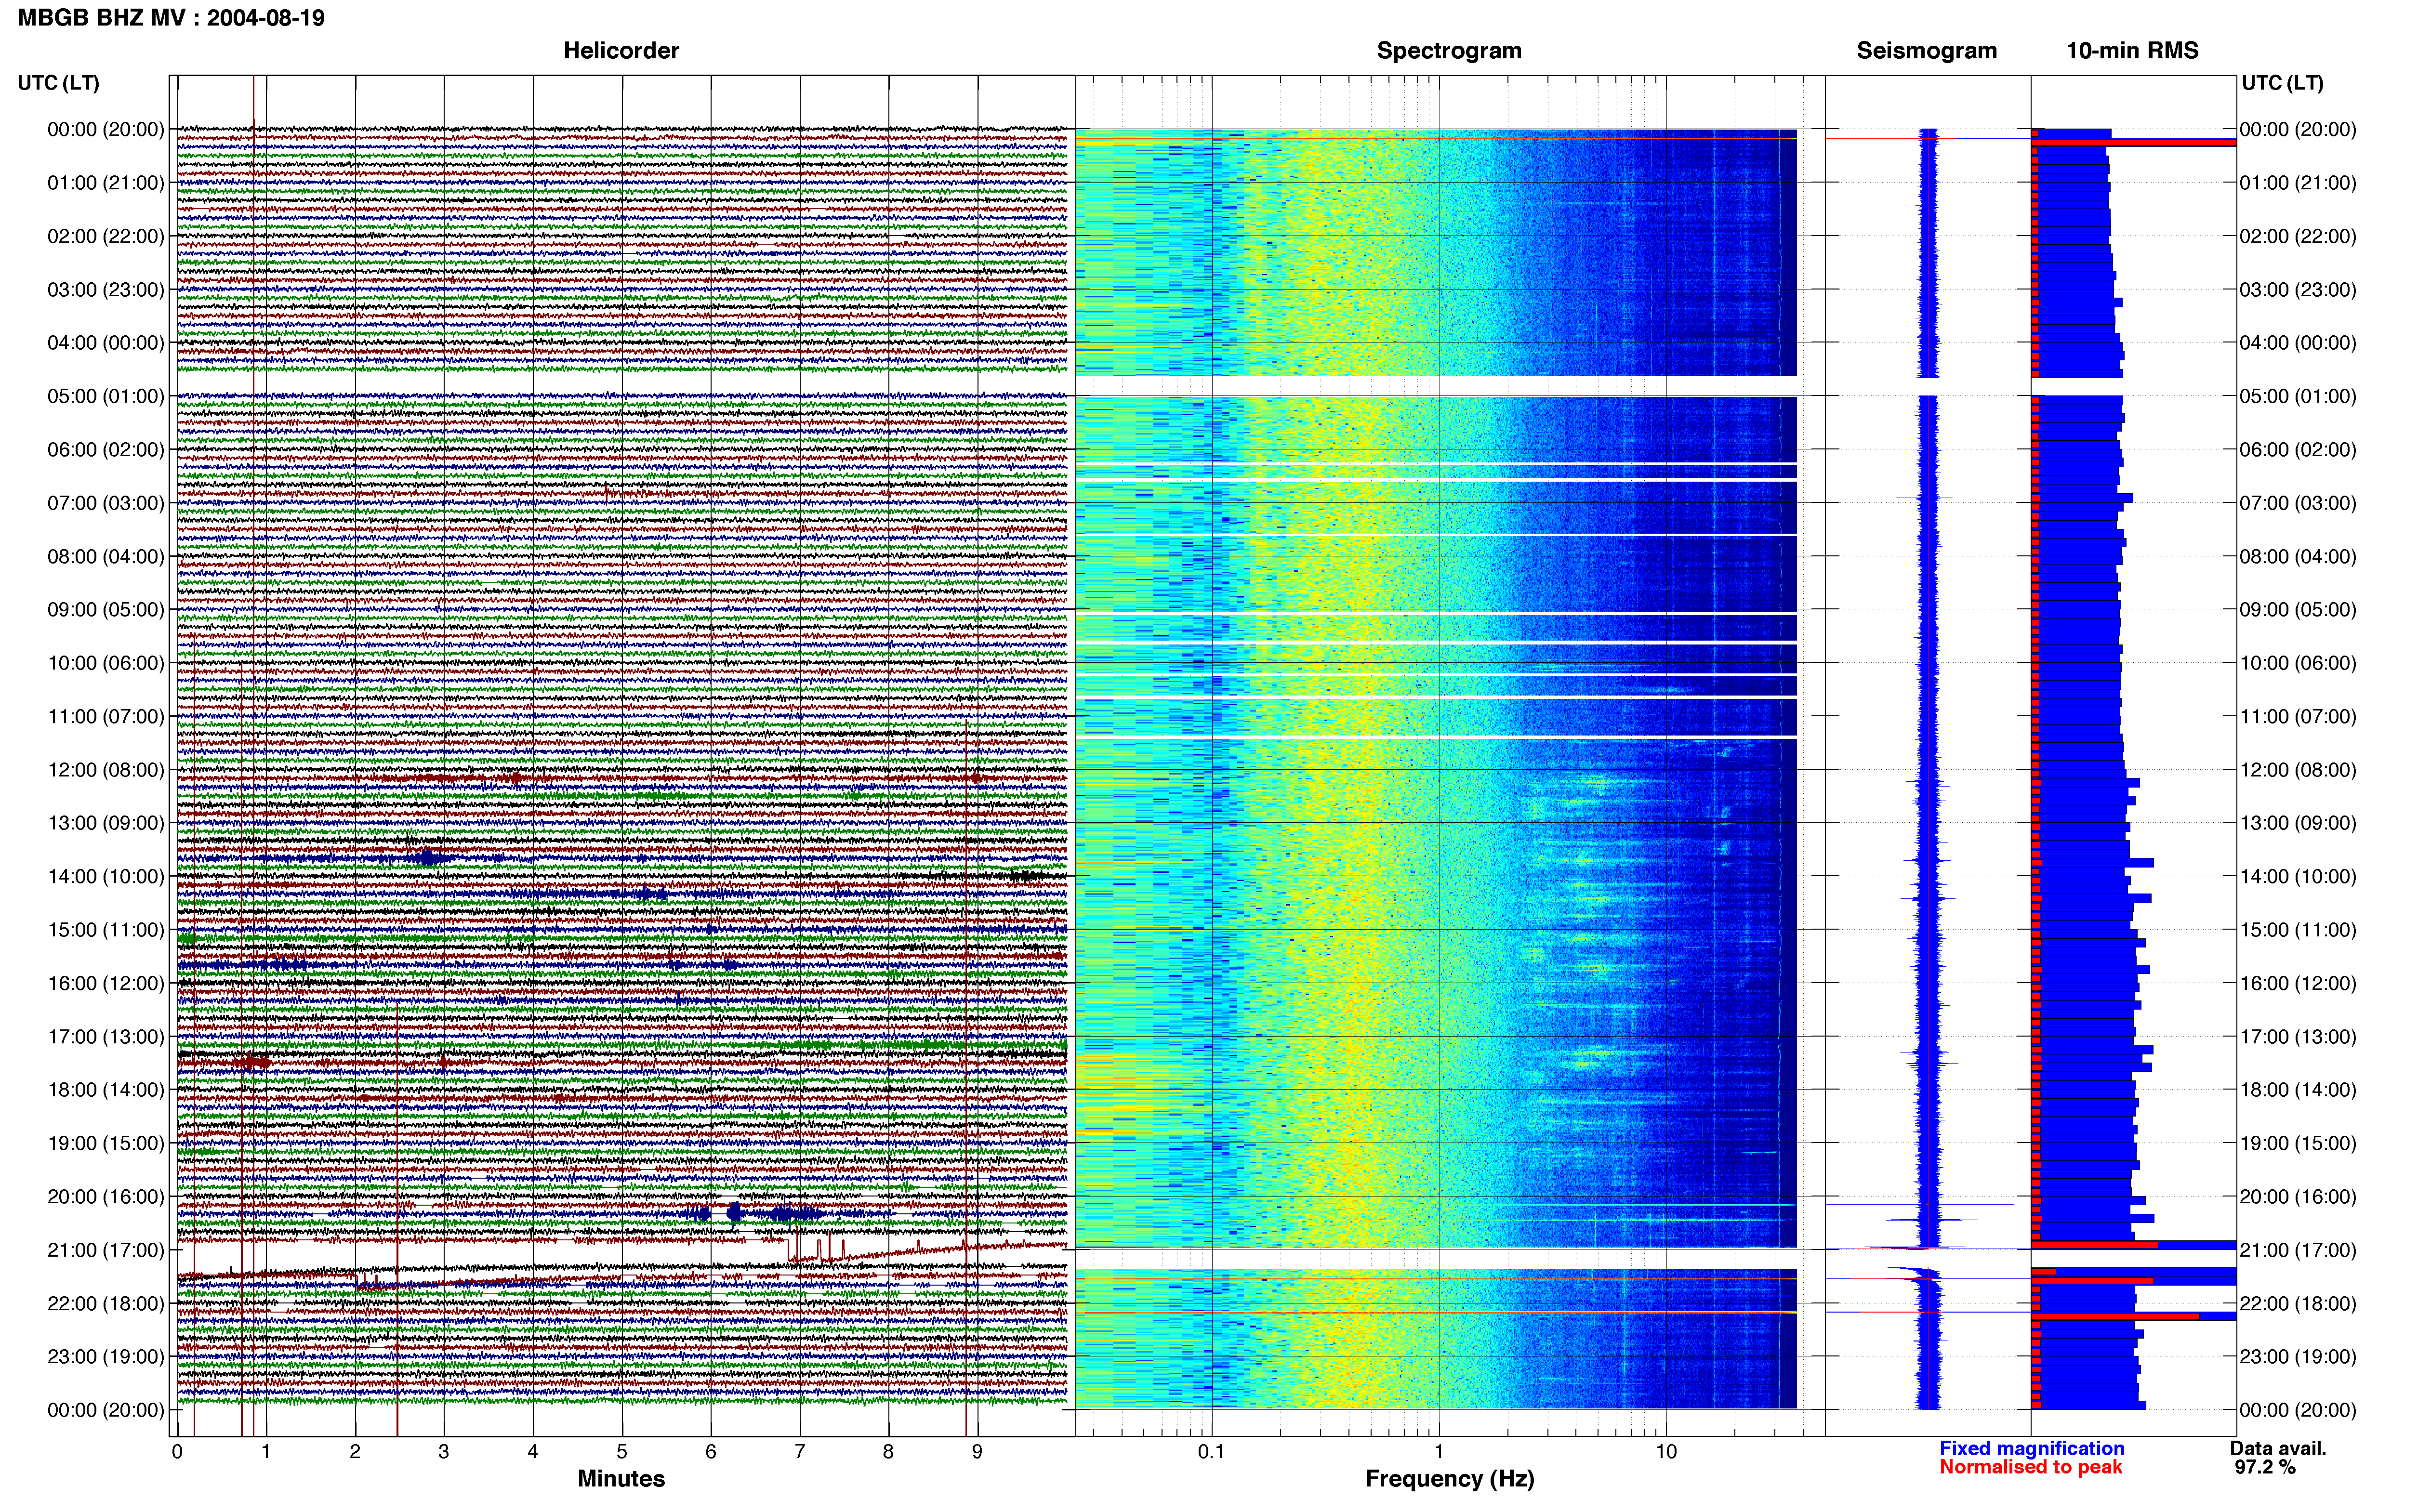Click Minutes axis tick label '4'
Image resolution: width=2418 pixels, height=1512 pixels.
[x=533, y=1452]
